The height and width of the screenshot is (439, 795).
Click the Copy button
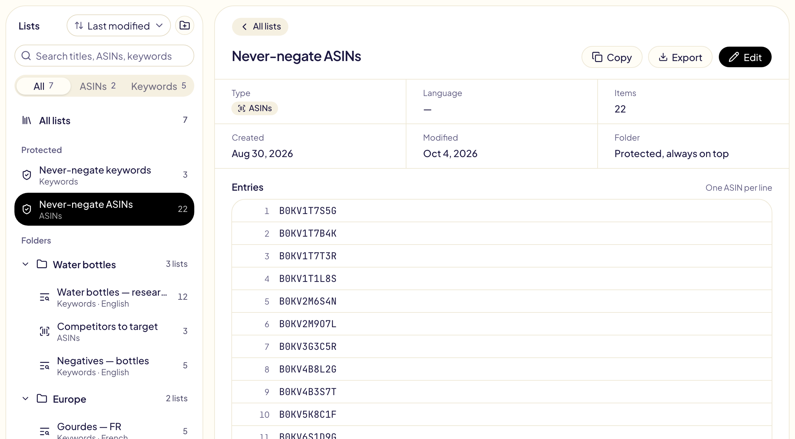tap(612, 57)
